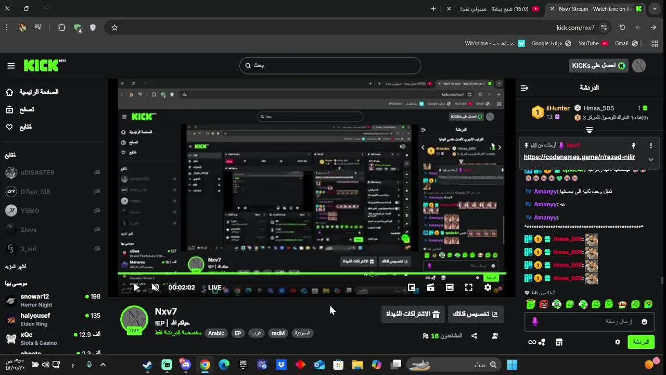Click the KICK logo
This screenshot has height=375, width=666.
[x=45, y=65]
